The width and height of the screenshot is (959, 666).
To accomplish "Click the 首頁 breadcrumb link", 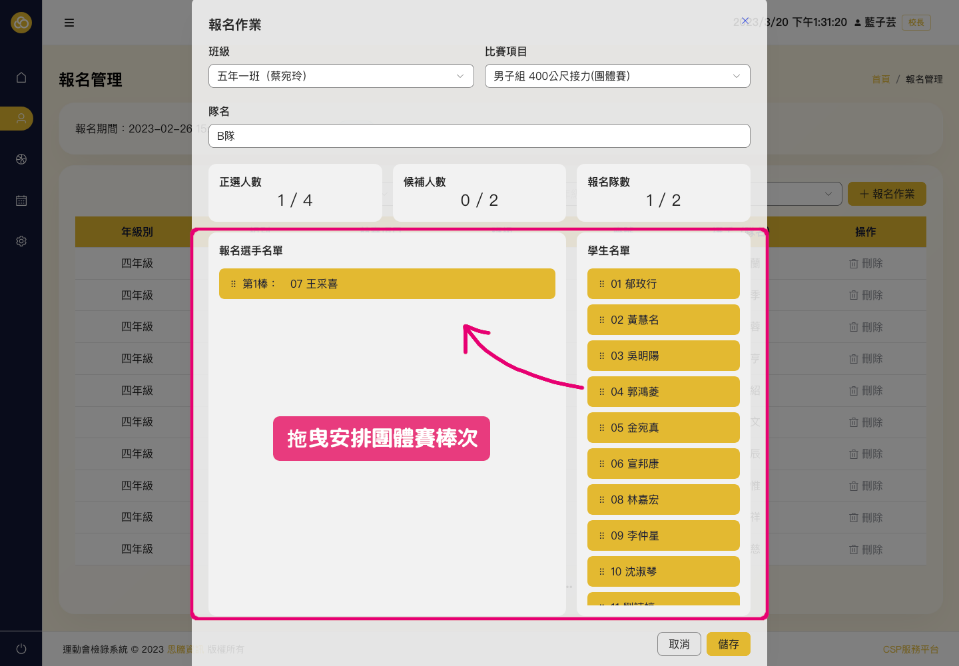I will click(x=880, y=79).
